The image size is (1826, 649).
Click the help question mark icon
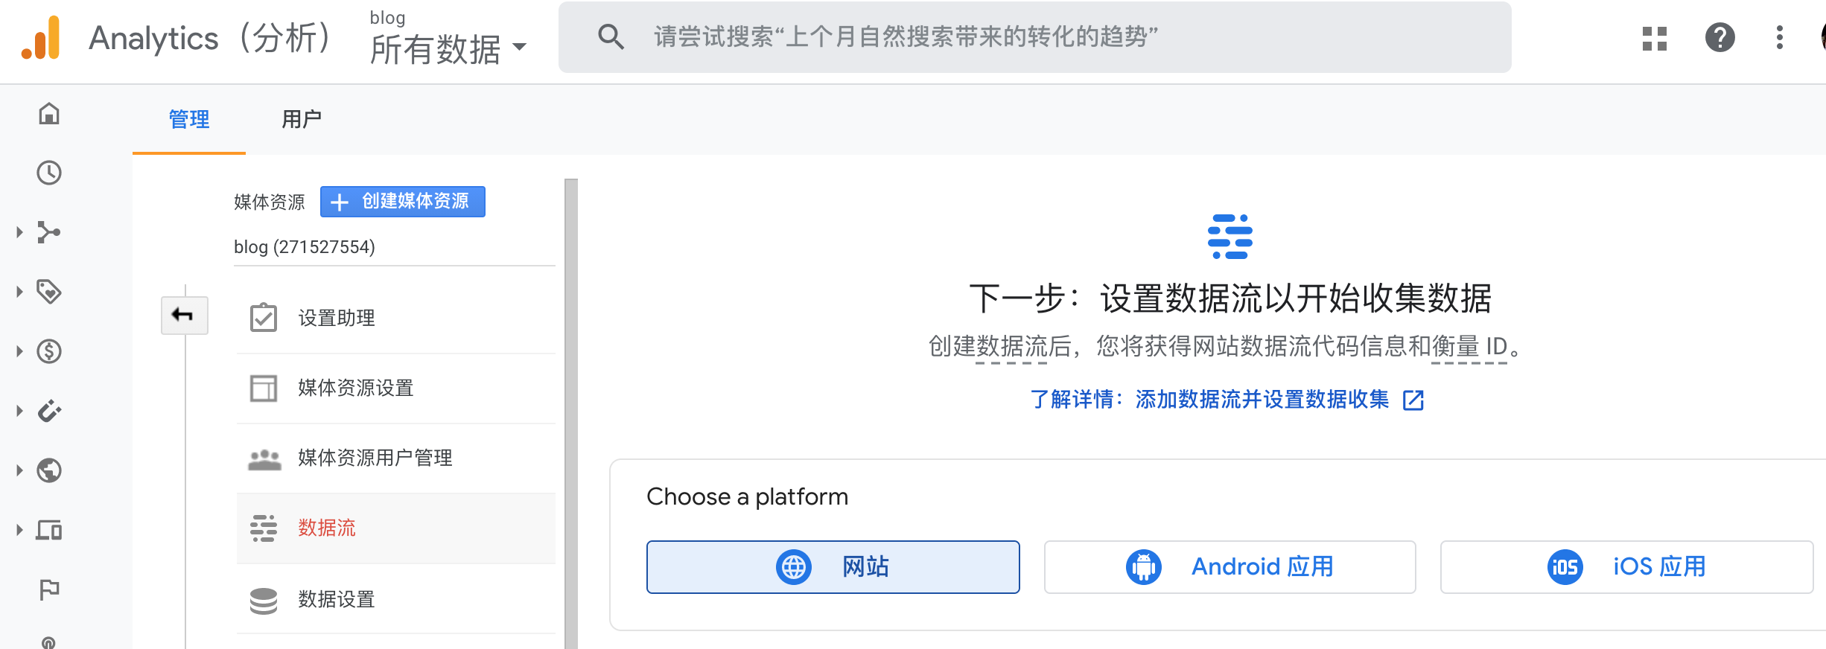pos(1720,37)
